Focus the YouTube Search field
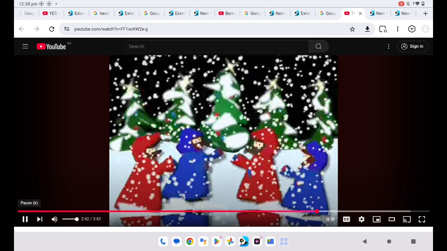The width and height of the screenshot is (447, 251). pyautogui.click(x=216, y=46)
